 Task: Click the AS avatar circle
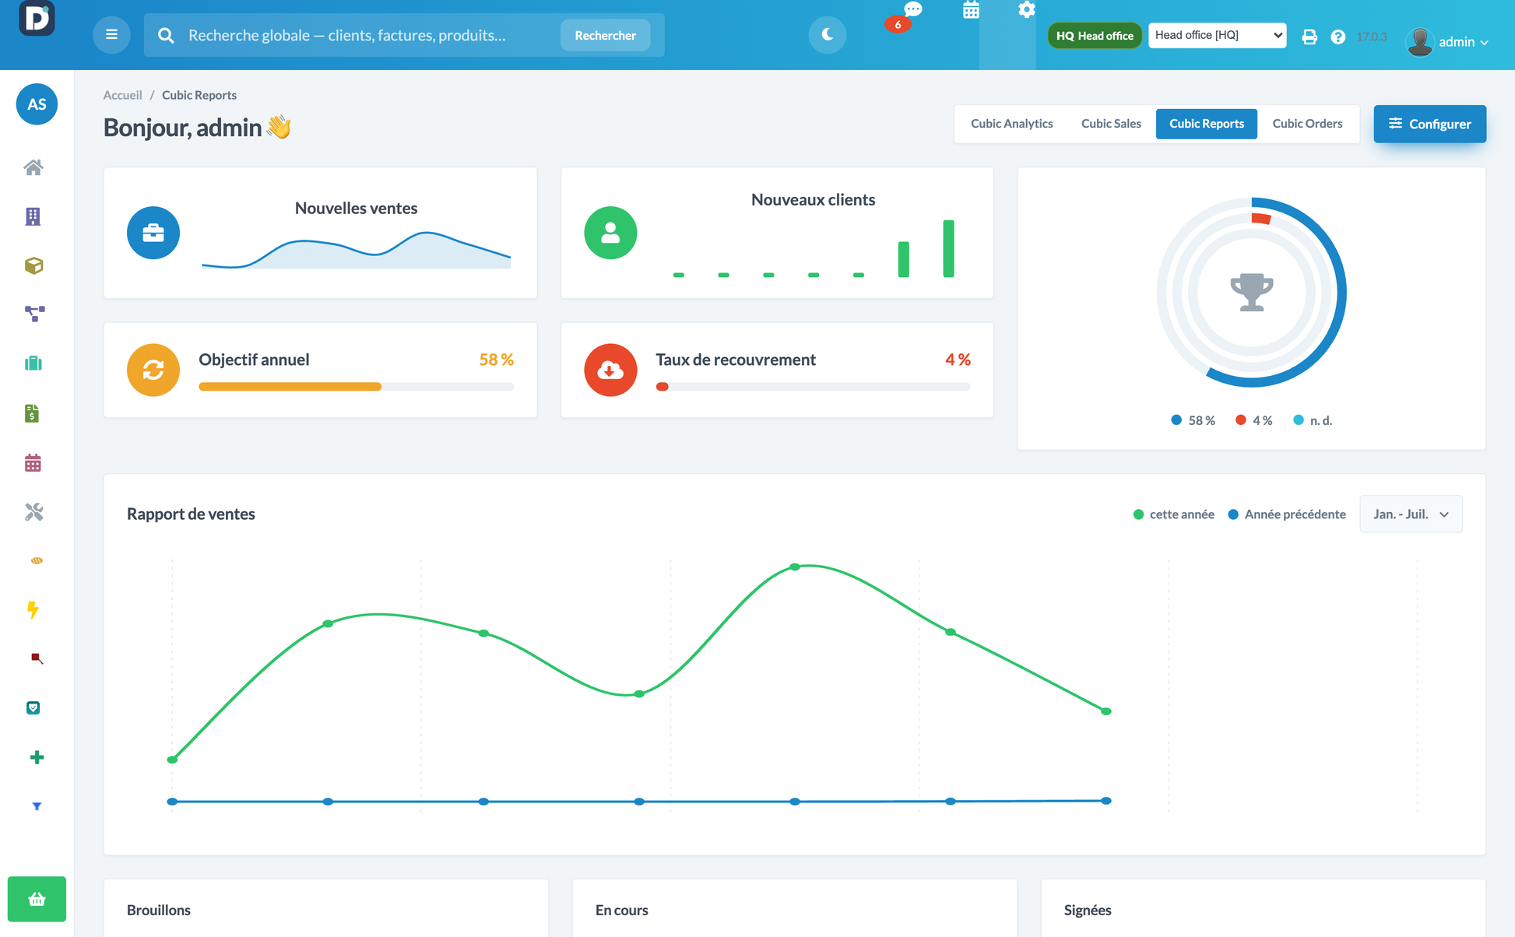point(37,104)
